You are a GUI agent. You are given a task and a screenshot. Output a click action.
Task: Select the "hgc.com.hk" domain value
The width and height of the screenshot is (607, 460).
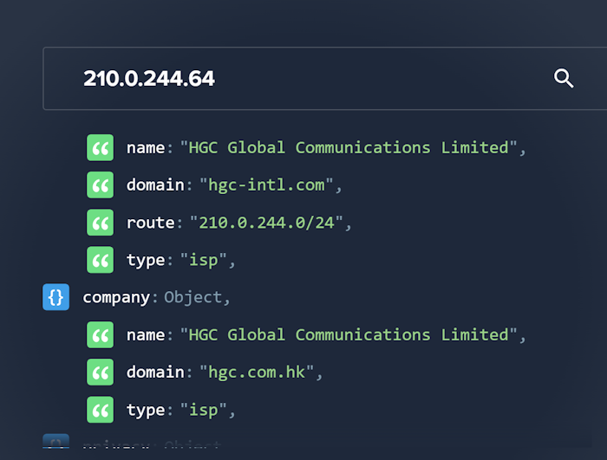261,372
